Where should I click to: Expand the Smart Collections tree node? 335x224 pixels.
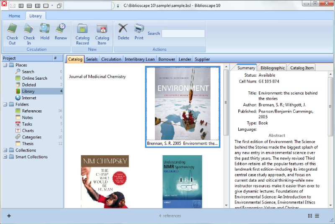(x=5, y=157)
